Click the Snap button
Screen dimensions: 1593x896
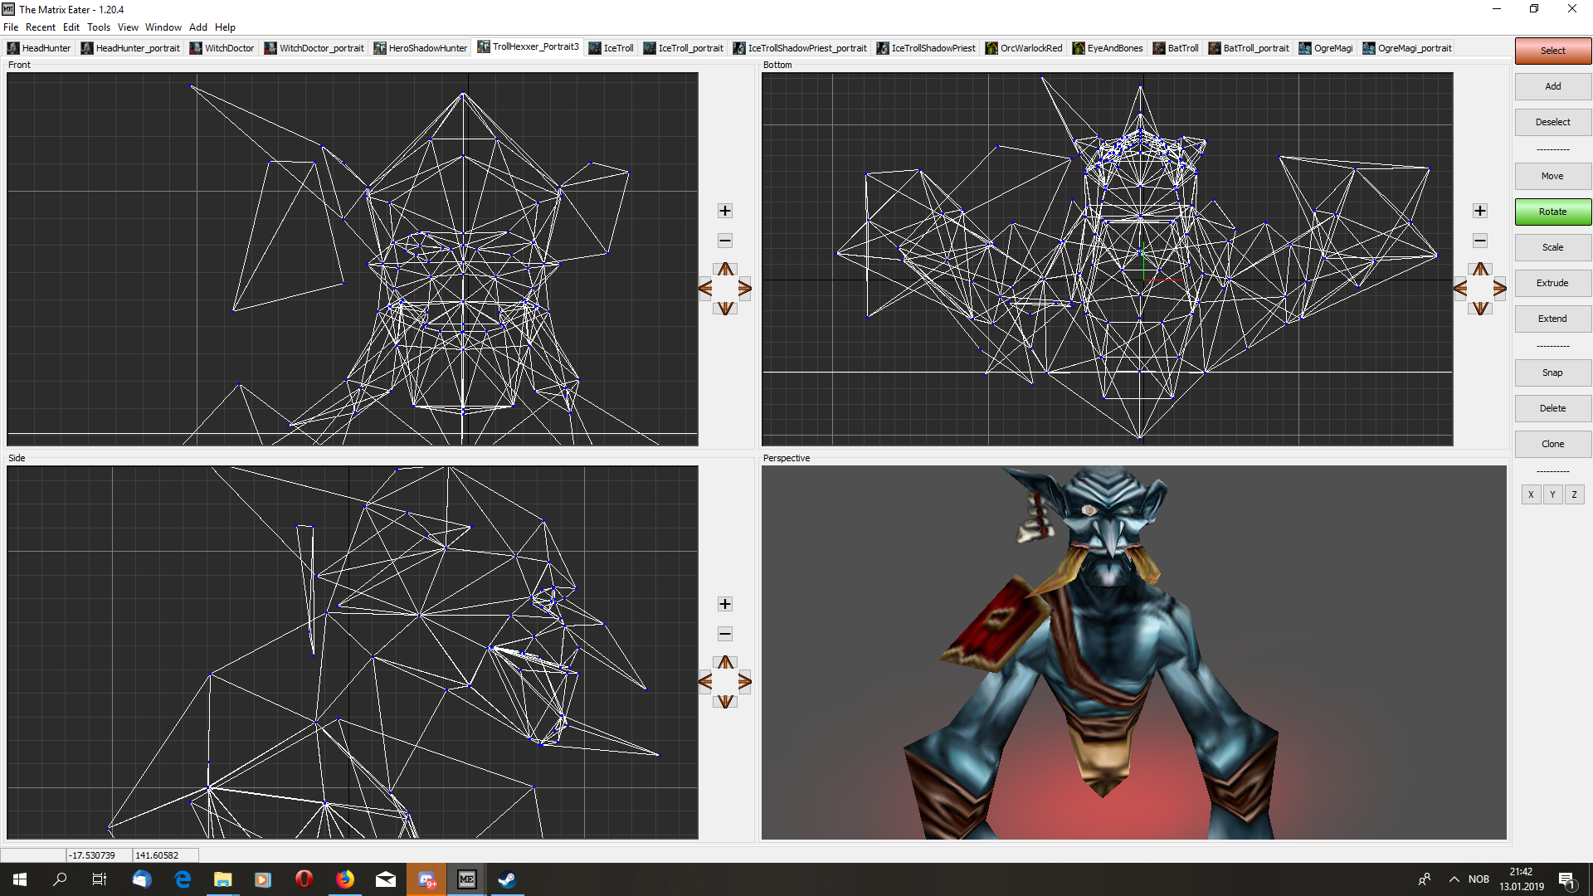click(x=1552, y=373)
